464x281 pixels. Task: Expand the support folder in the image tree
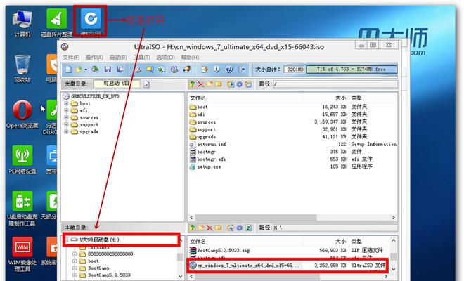66,125
